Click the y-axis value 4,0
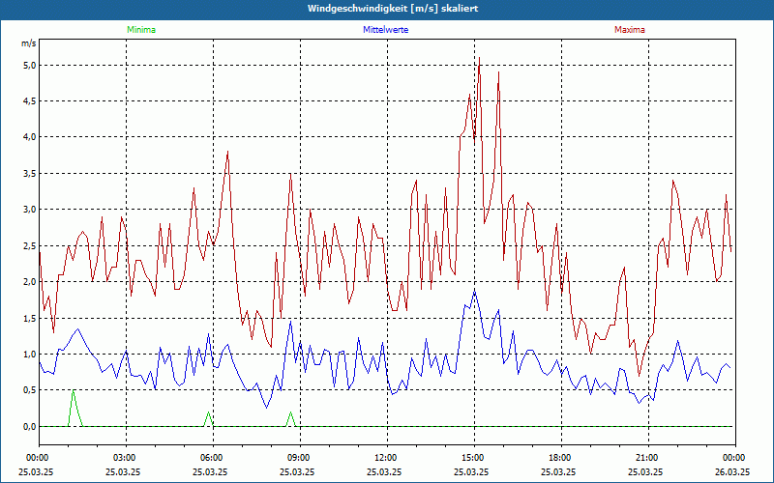This screenshot has width=774, height=483. coord(30,137)
